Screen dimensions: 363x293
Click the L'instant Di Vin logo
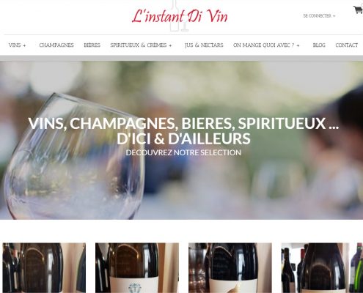pos(180,16)
